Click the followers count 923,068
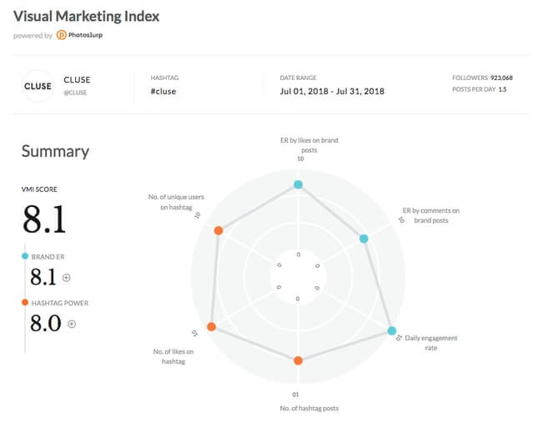The image size is (542, 433). click(x=501, y=78)
